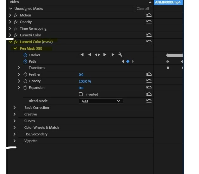Track selected mask backward
Viewport: 199px width, 174px height.
pyautogui.click(x=90, y=55)
